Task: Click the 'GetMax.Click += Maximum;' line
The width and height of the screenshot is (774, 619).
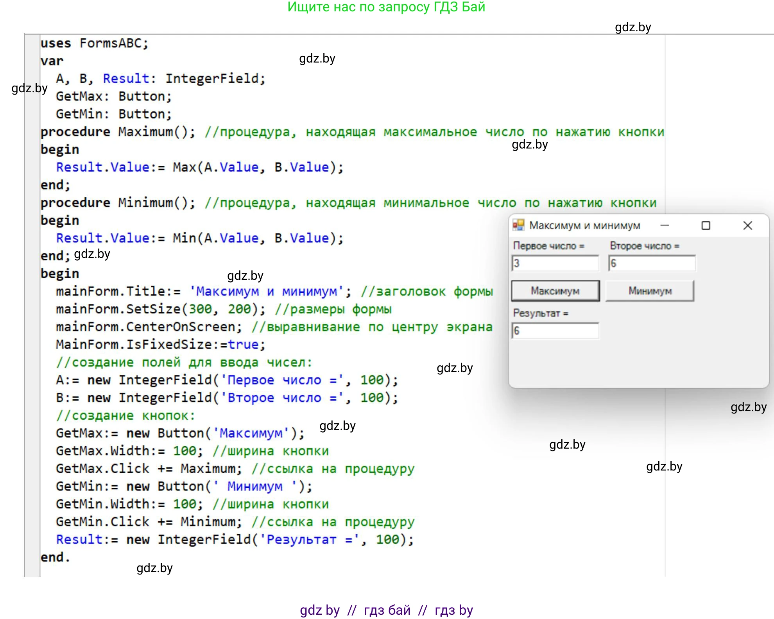Action: [x=149, y=469]
